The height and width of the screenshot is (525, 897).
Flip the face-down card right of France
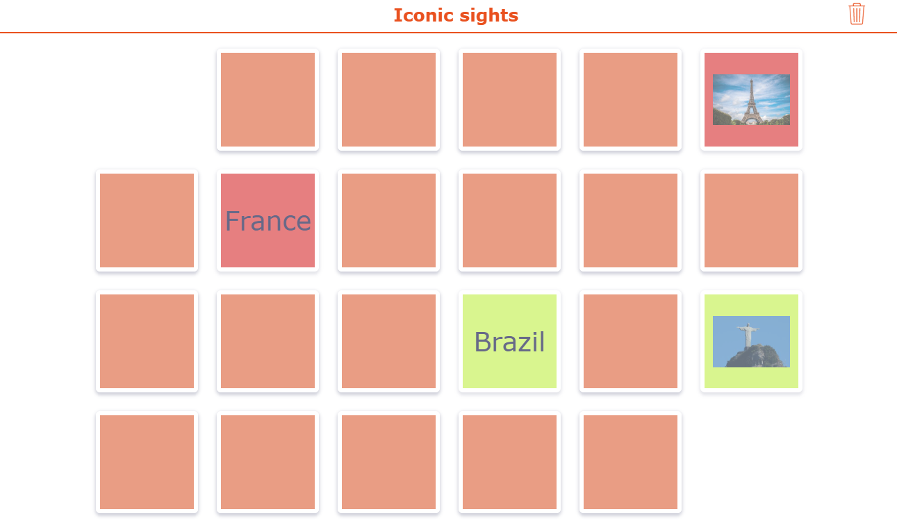[x=388, y=220]
